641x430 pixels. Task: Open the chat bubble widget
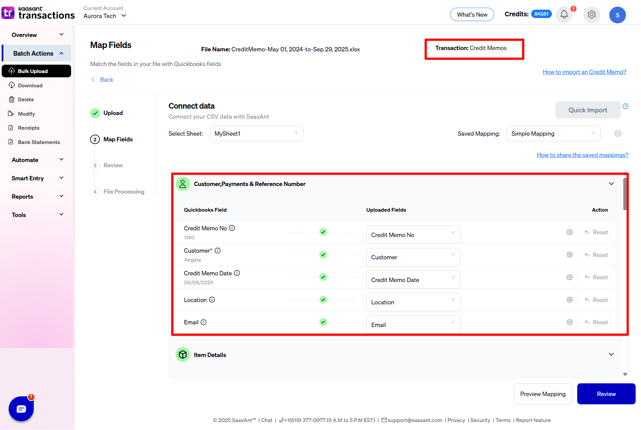[21, 409]
